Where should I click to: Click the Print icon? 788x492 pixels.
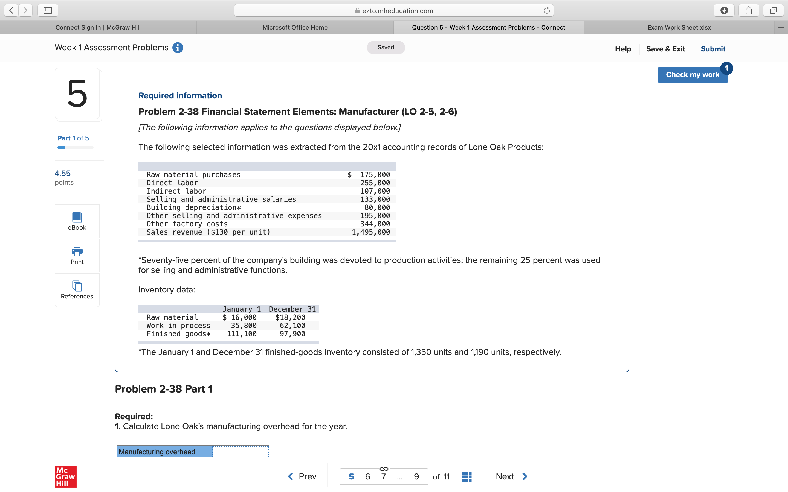point(77,251)
